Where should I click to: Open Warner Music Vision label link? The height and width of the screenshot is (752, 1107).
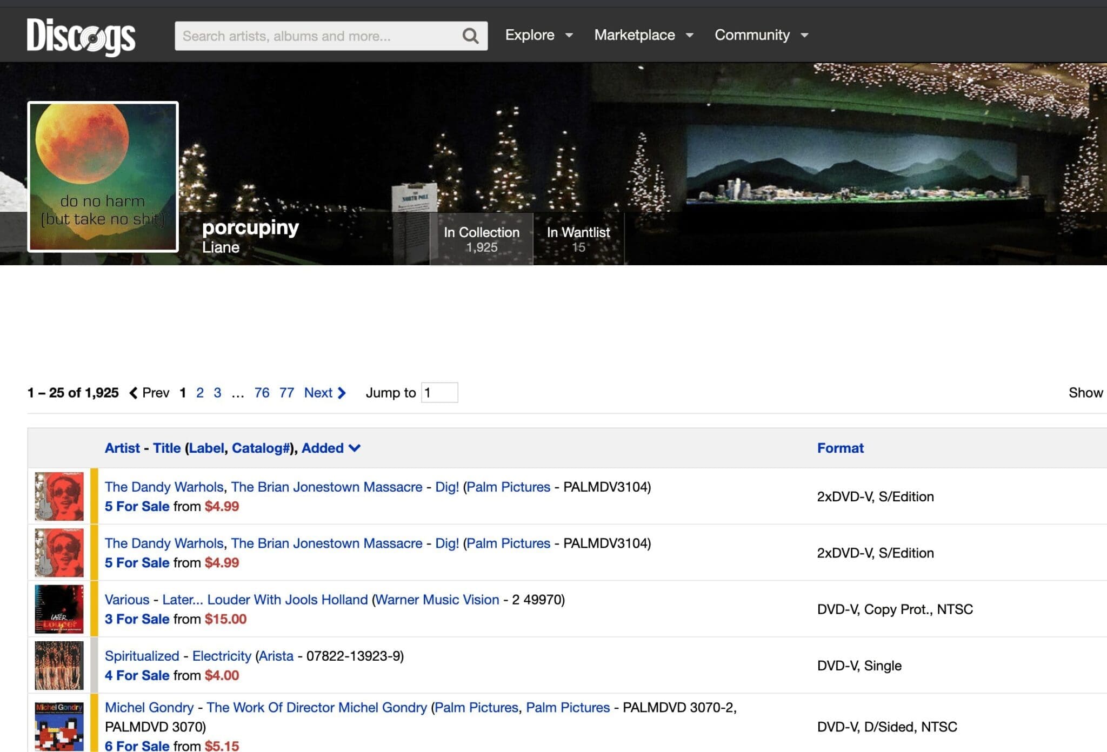(437, 600)
